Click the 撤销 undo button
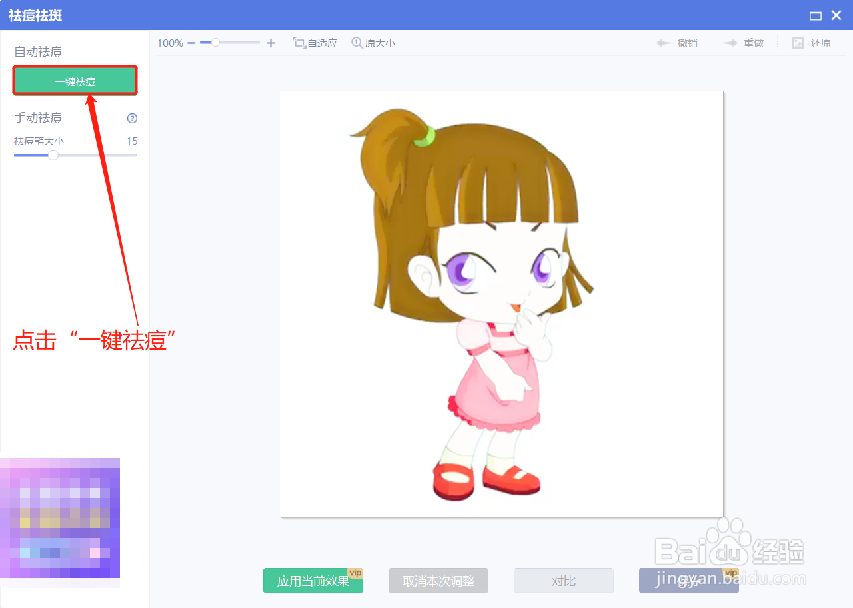 (677, 43)
